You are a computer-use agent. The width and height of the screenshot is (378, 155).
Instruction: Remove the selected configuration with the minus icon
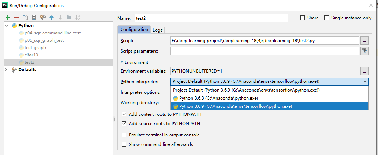coord(16,18)
